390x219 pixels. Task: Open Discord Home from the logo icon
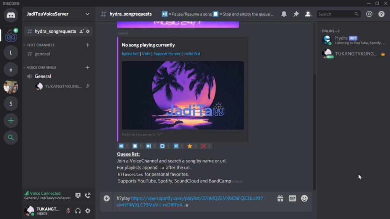[x=11, y=15]
